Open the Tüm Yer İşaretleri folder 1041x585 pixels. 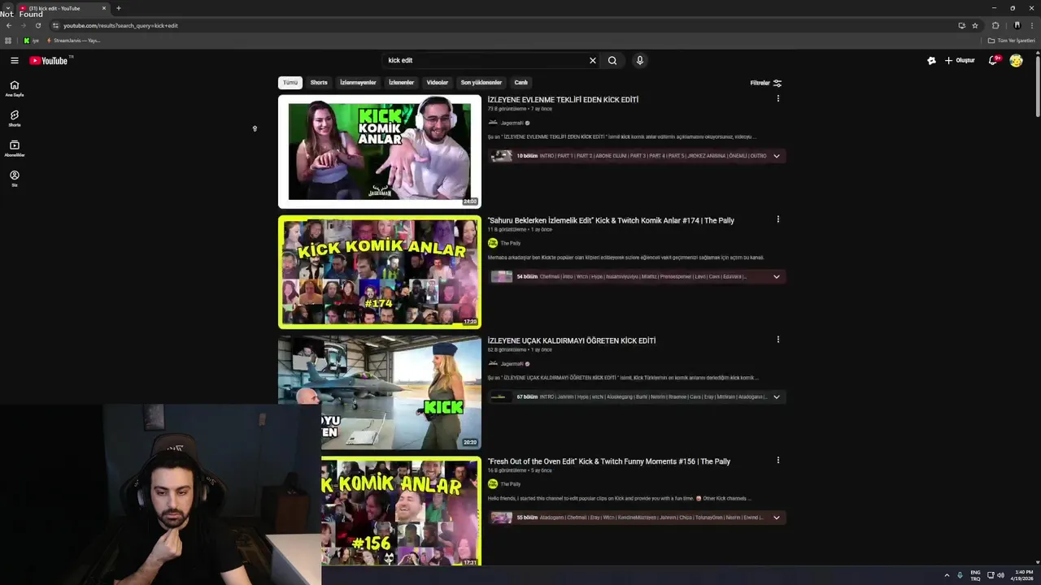(1012, 41)
